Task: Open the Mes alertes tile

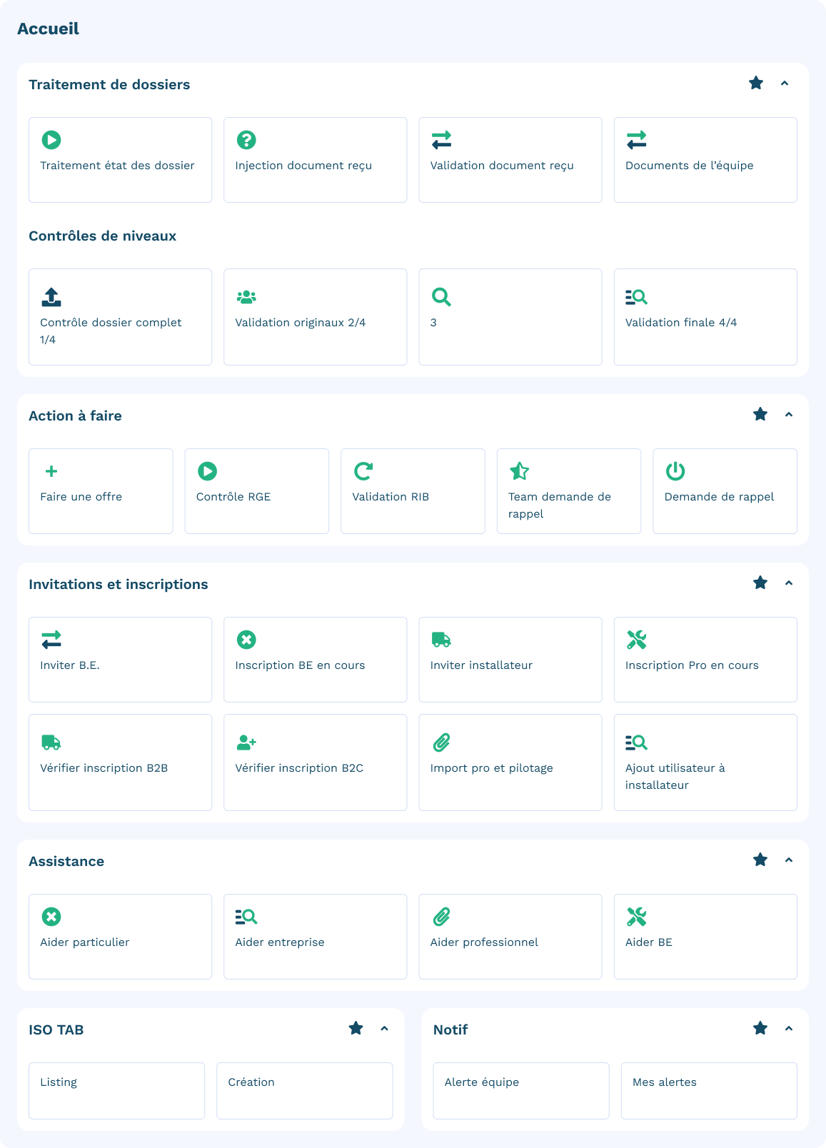Action: point(708,1090)
